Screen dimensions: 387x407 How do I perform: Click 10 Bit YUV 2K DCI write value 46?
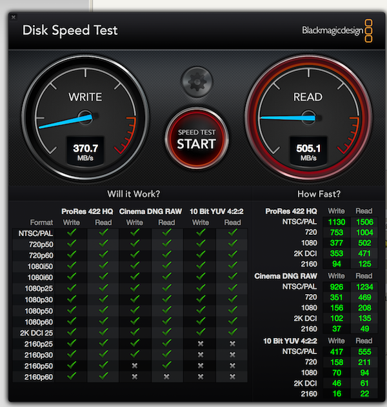point(337,383)
